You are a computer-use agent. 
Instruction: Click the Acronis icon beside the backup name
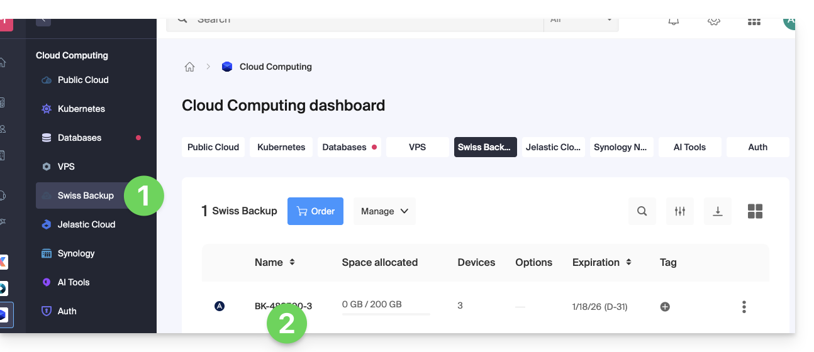[x=220, y=306]
